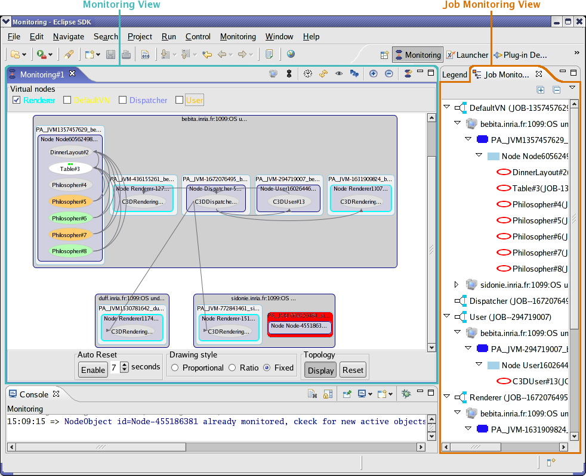Expand all items in Job Monitoring tree

(541, 90)
